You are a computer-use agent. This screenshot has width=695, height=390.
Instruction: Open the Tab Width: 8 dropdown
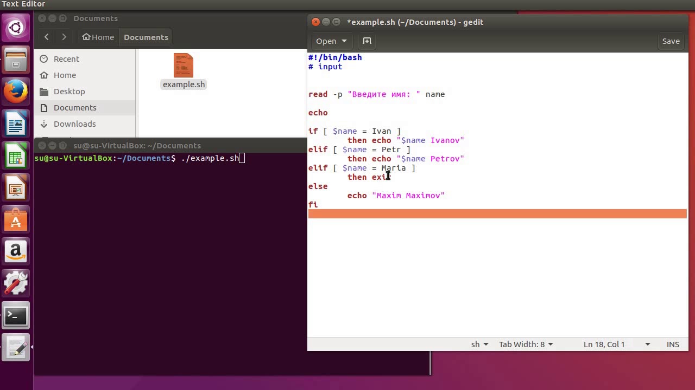click(526, 344)
